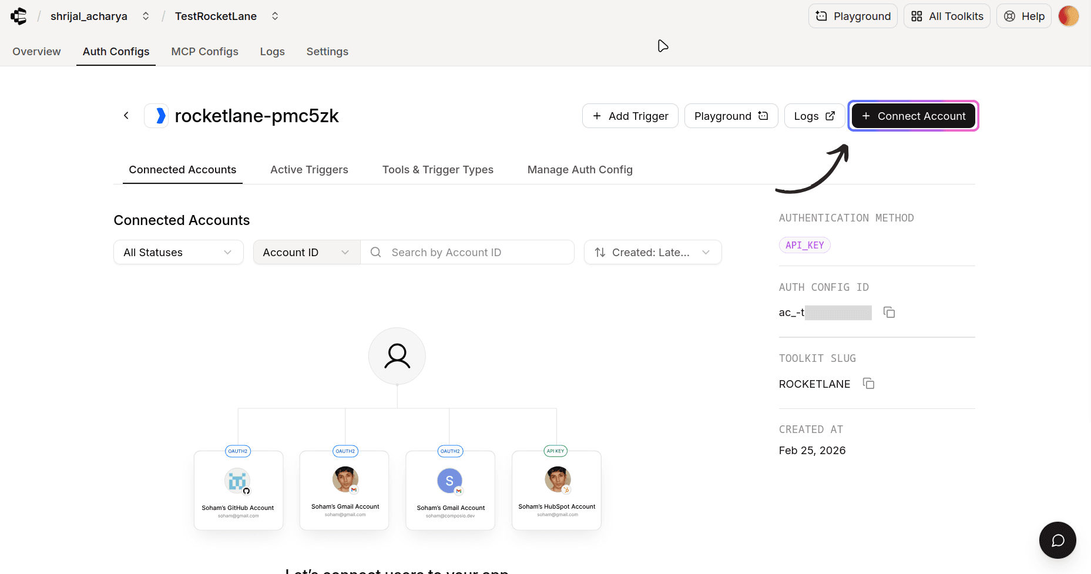The width and height of the screenshot is (1091, 574).
Task: Open Playground for rocketlane-pmc5zk
Action: [x=731, y=116]
